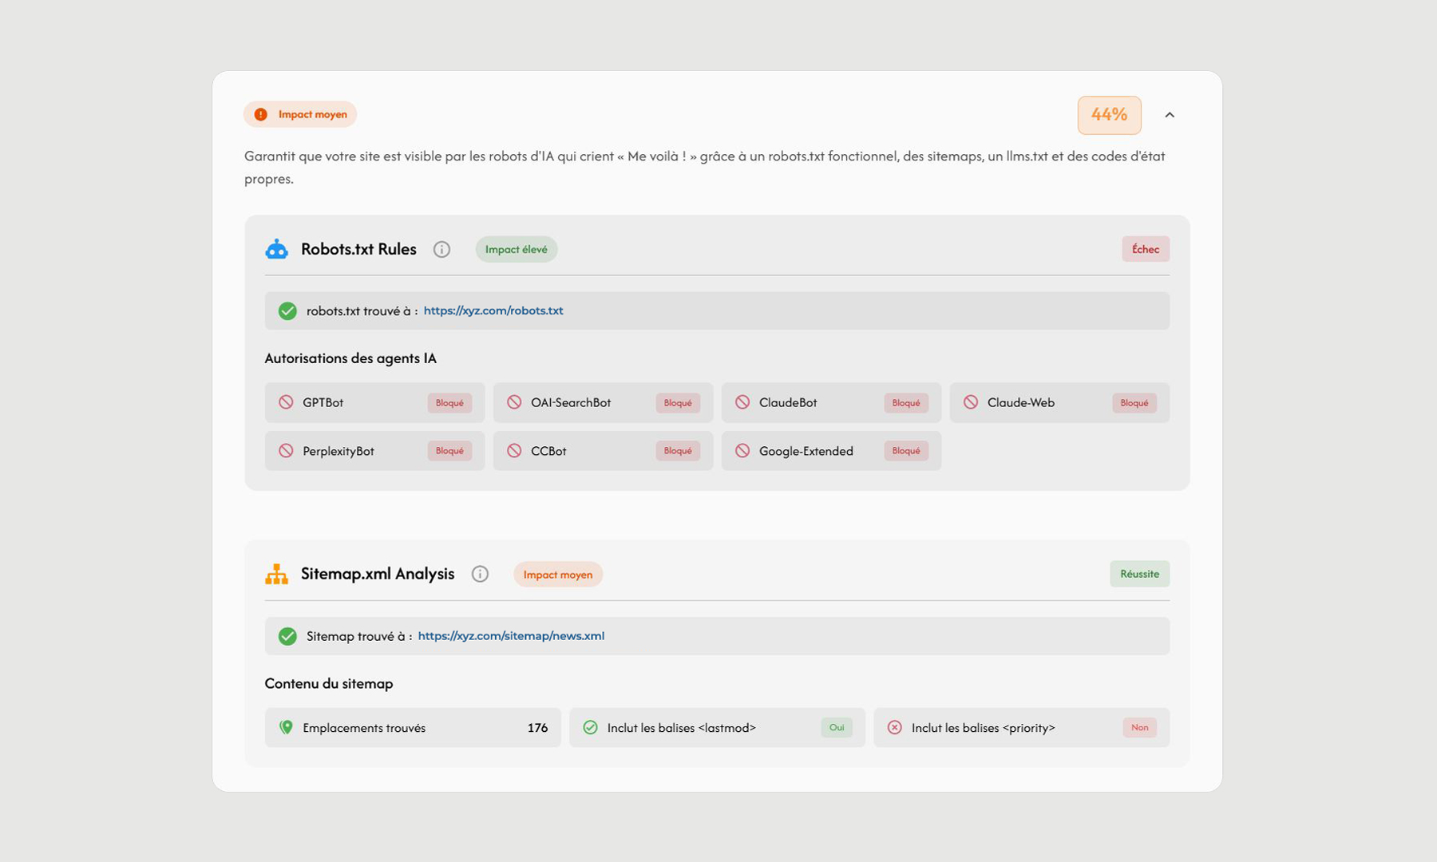The width and height of the screenshot is (1437, 862).
Task: Click the Réussite status badge
Action: pos(1139,574)
